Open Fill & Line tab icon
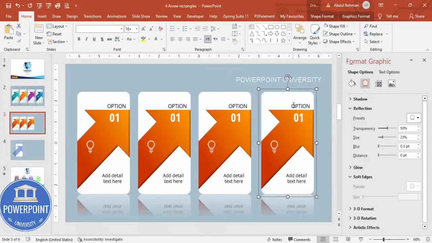 point(352,83)
